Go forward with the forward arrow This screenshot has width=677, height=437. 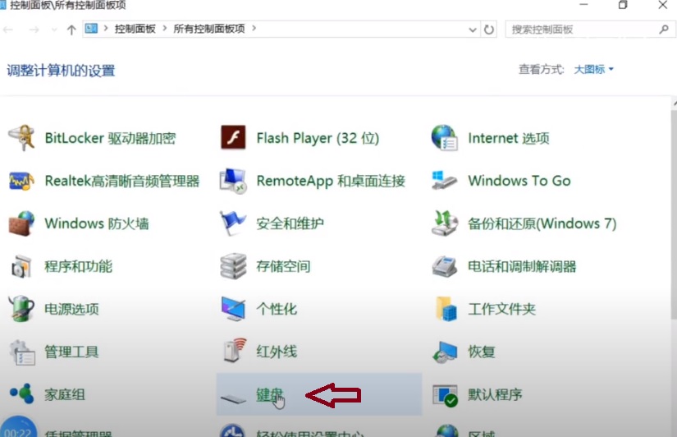pyautogui.click(x=34, y=30)
